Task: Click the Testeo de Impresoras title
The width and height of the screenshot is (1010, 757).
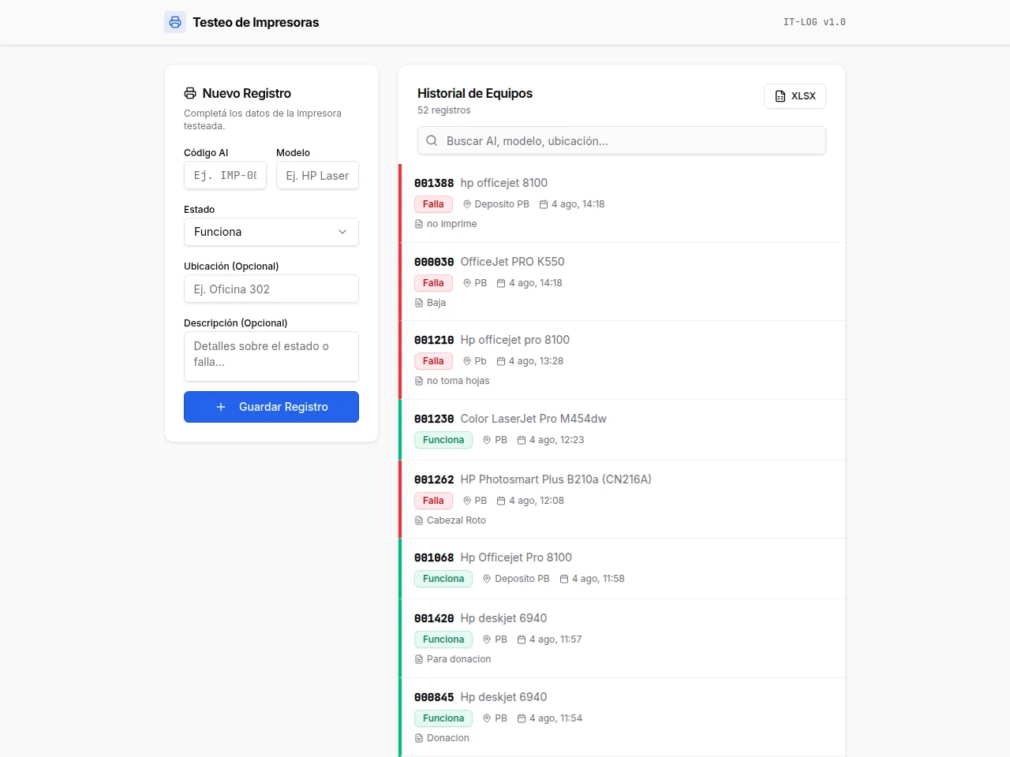Action: (256, 22)
